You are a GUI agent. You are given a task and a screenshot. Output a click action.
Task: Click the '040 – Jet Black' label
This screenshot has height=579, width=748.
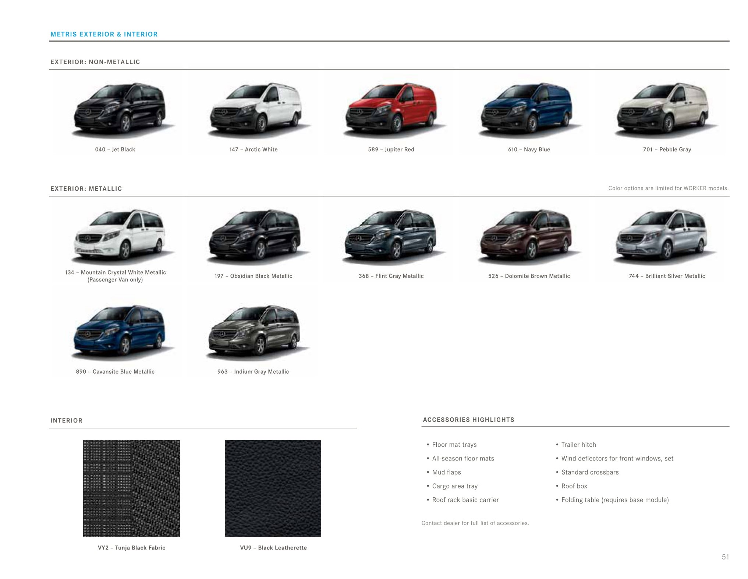point(115,149)
